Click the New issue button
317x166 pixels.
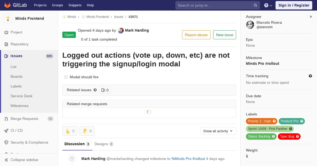click(x=225, y=35)
